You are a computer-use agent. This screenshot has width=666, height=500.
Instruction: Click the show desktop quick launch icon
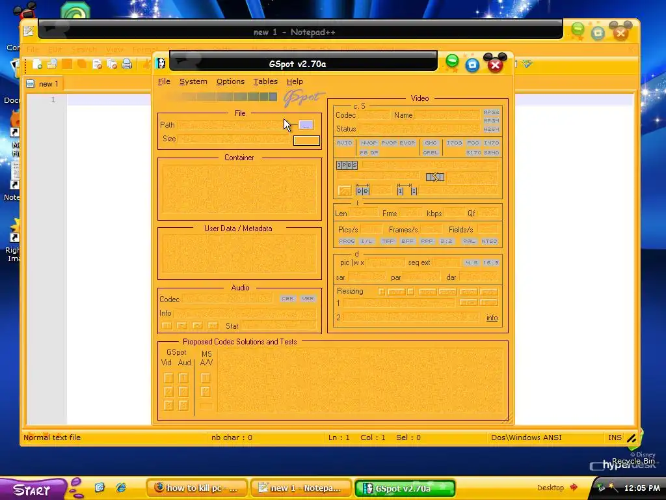(x=100, y=488)
